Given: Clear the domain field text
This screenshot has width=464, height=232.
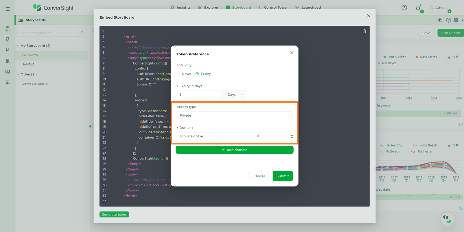Looking at the screenshot, I should click(x=258, y=136).
